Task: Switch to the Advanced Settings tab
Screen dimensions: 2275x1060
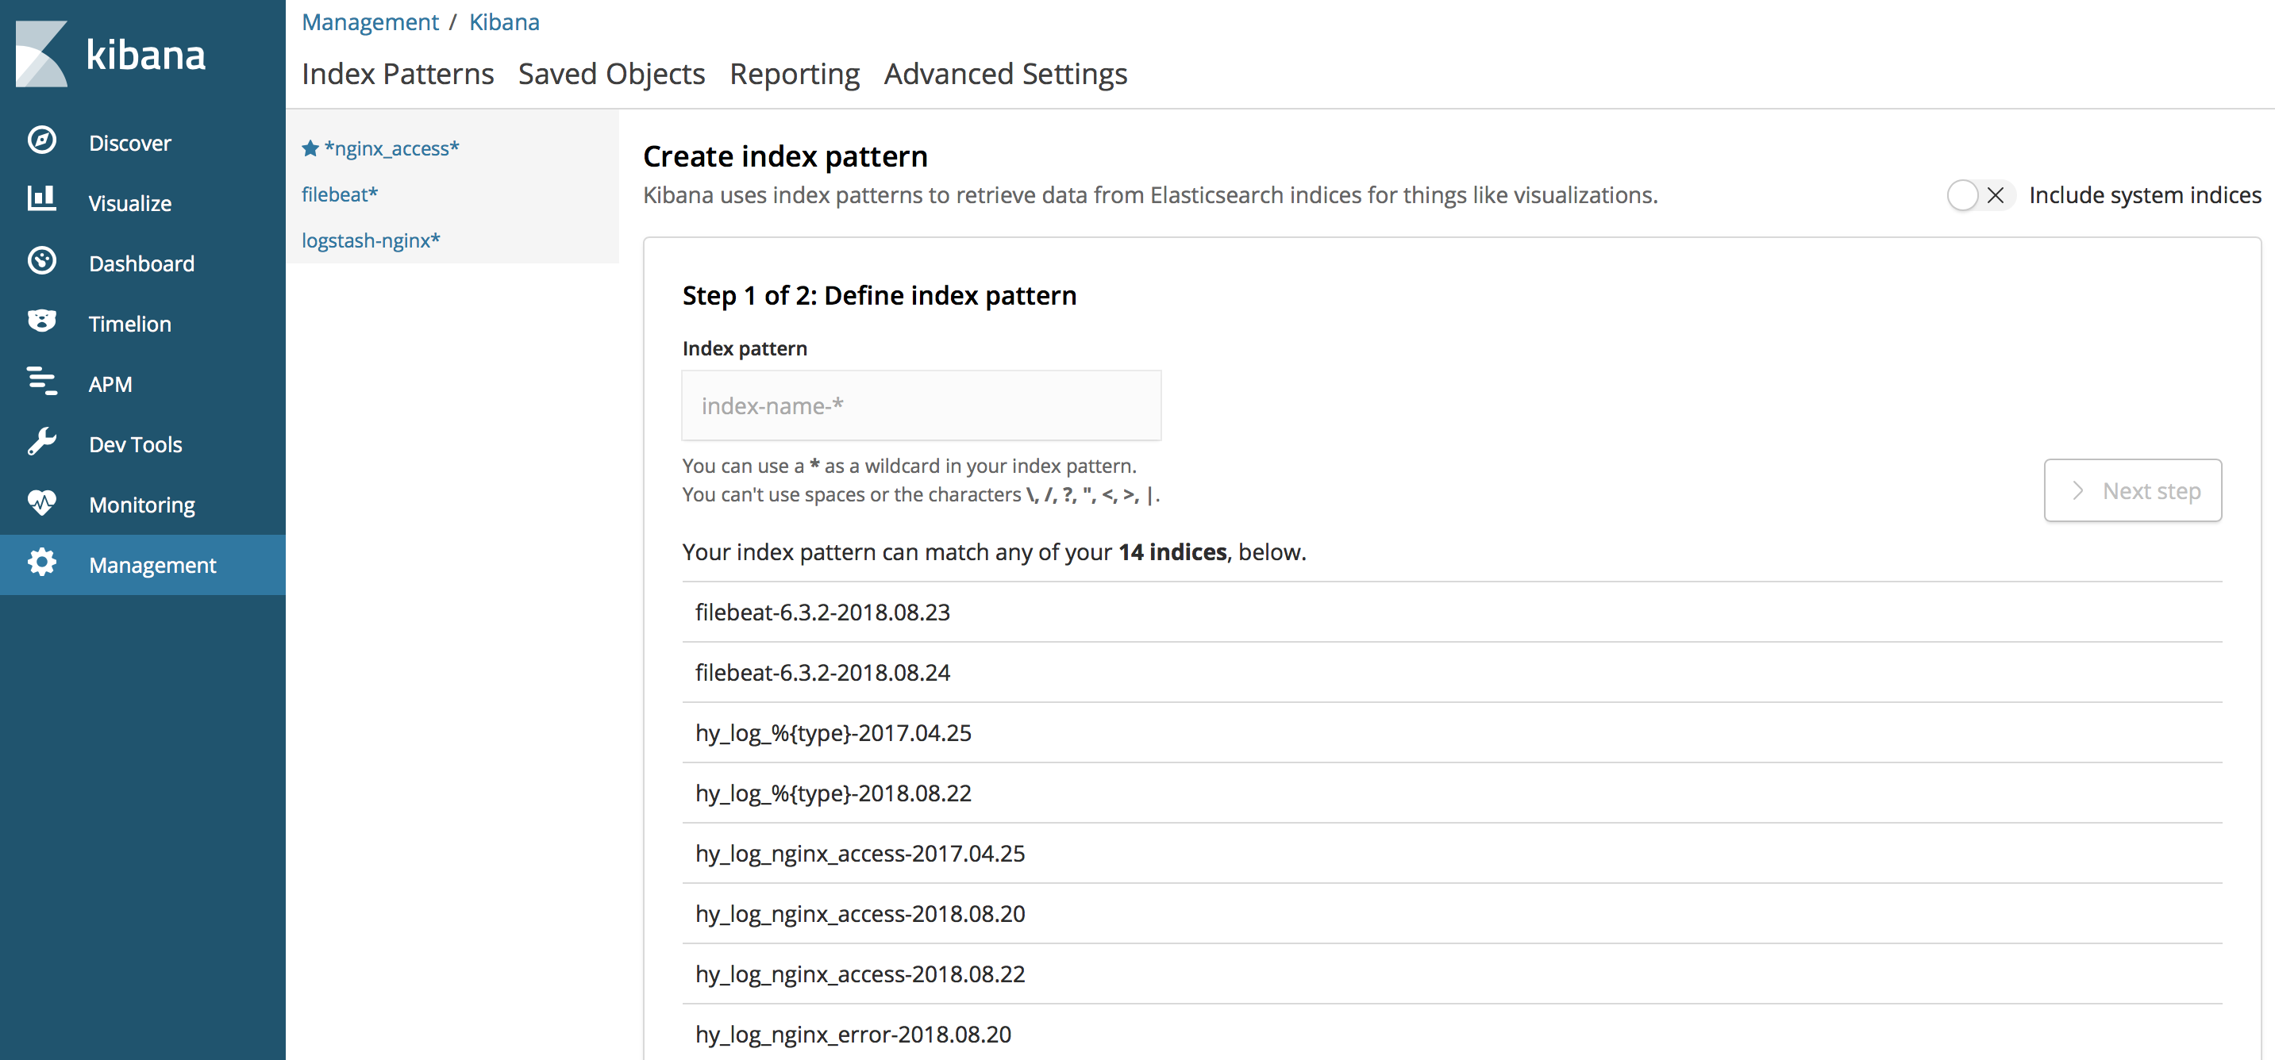Action: pos(1005,73)
